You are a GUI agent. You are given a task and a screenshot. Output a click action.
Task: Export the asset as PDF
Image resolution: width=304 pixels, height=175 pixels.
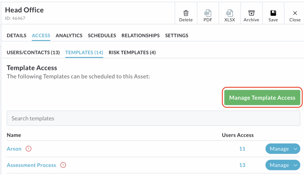click(208, 13)
